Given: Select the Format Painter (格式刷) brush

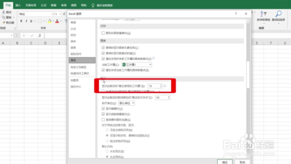Looking at the screenshot, I should coord(4,23).
